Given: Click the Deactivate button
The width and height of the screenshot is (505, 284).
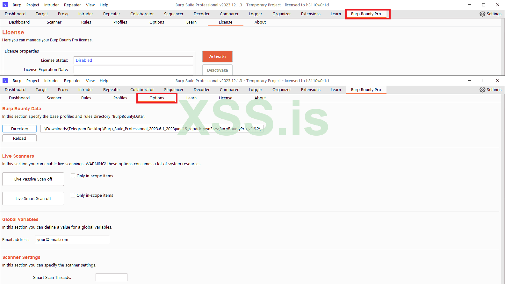Looking at the screenshot, I should click(217, 70).
